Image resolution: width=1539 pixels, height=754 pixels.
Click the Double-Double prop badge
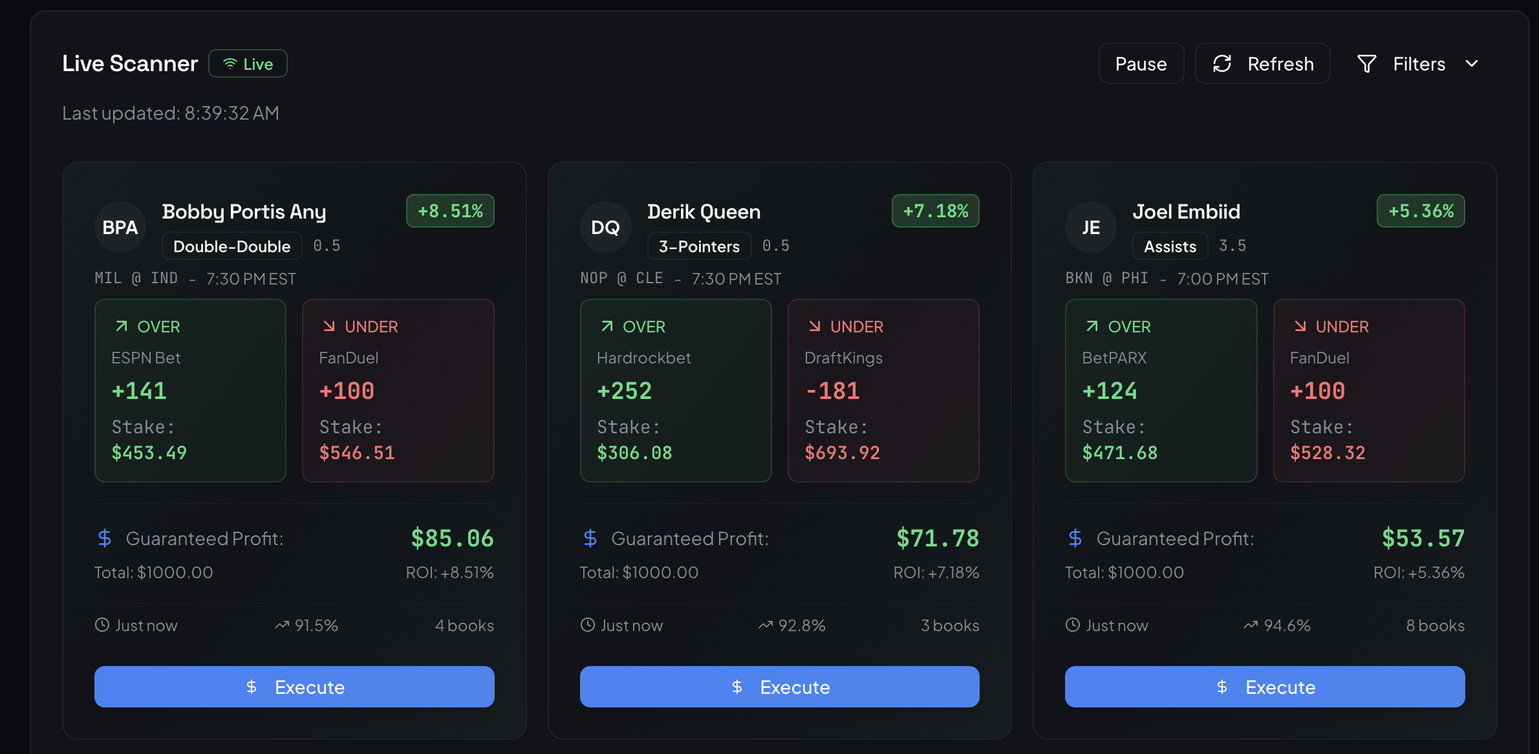231,246
